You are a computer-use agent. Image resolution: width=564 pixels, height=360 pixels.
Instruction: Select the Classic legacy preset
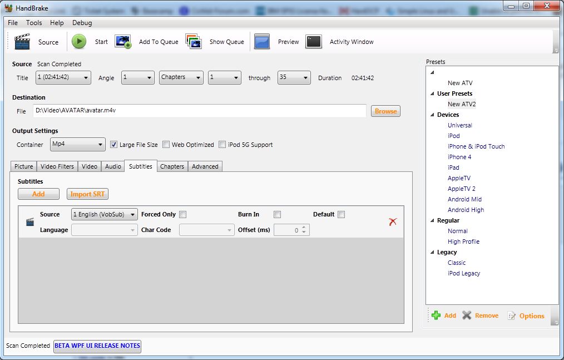pos(457,263)
